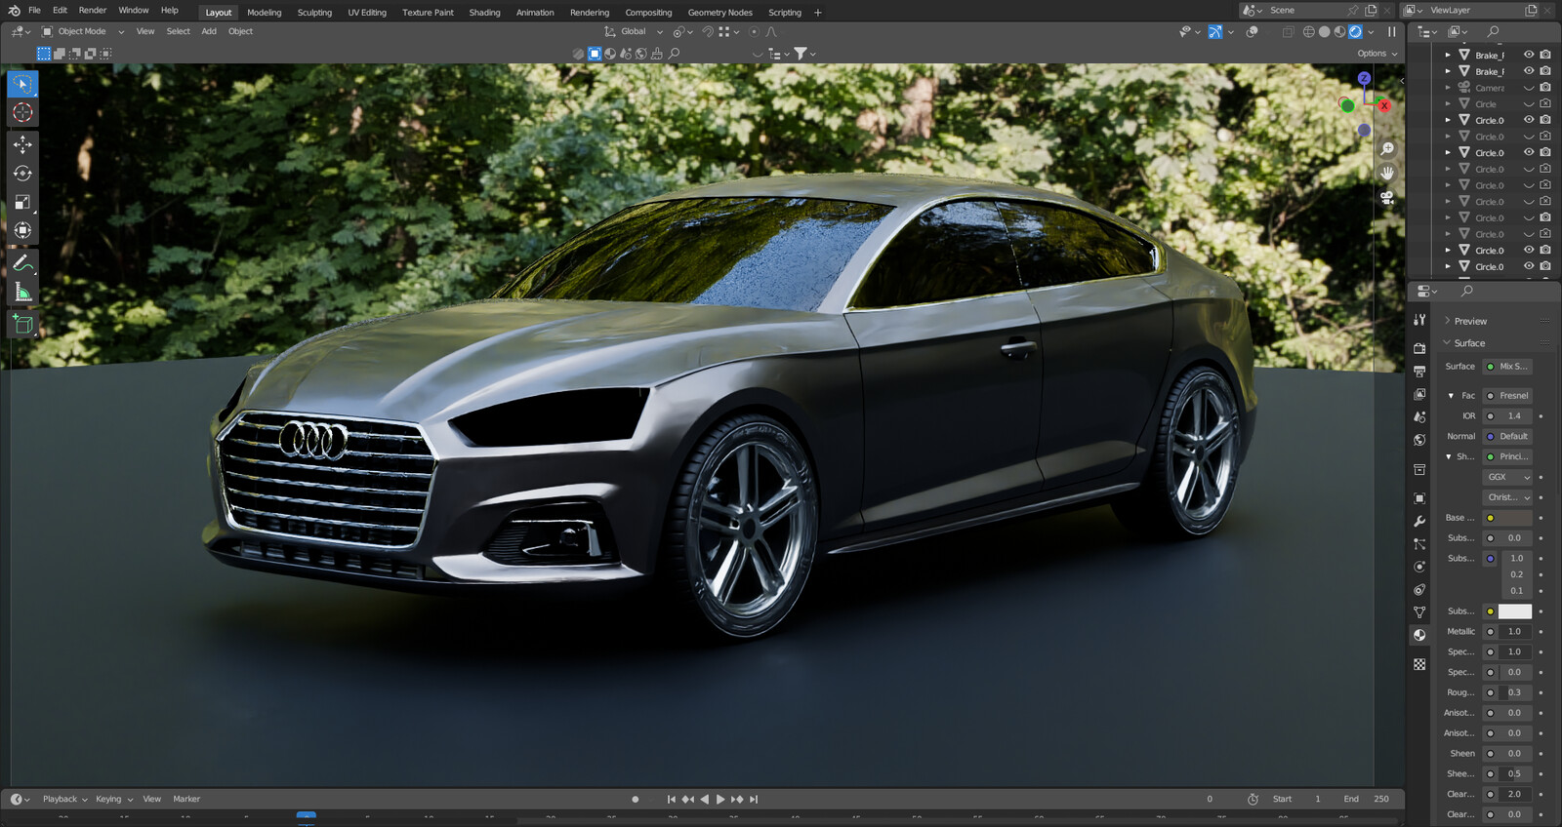Expand the Camera item in outliner
Viewport: 1562px width, 827px height.
pos(1448,88)
